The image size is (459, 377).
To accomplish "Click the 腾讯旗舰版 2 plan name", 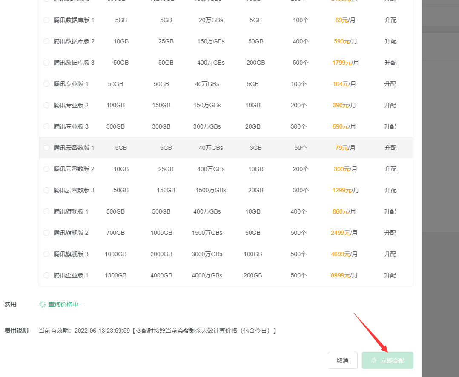I will [x=71, y=233].
